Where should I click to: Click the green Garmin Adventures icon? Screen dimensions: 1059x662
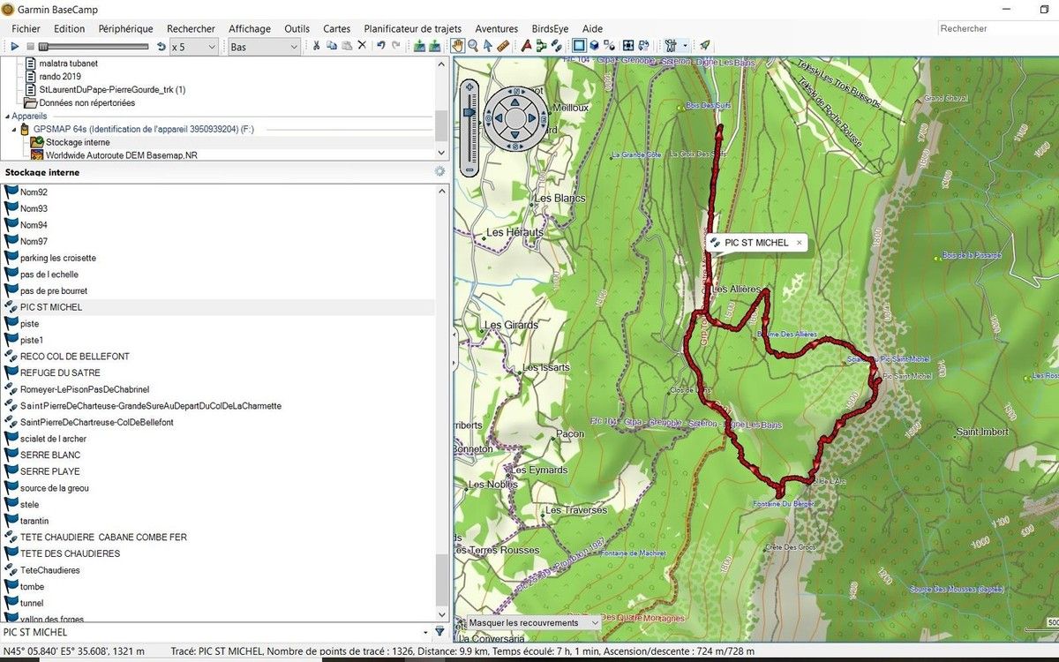[x=705, y=46]
